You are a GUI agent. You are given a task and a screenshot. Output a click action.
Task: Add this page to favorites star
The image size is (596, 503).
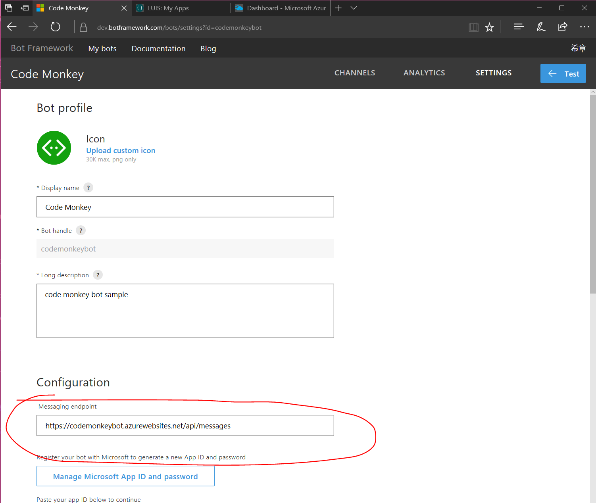pos(490,27)
